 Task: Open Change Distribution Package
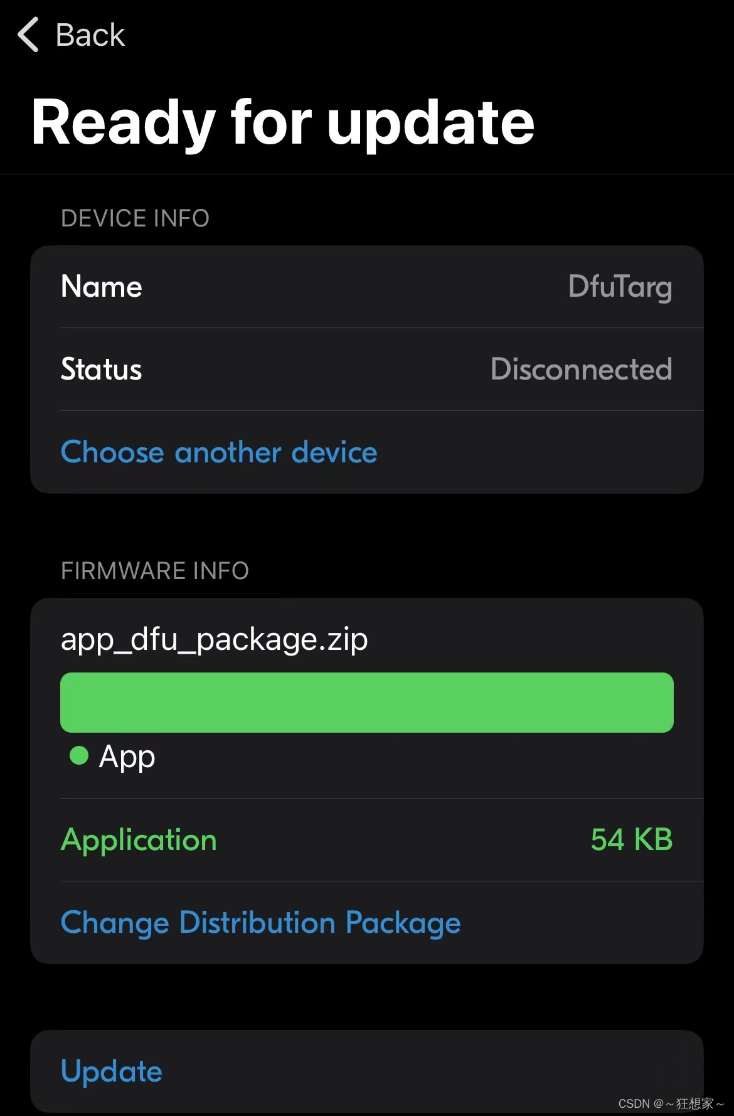point(260,923)
